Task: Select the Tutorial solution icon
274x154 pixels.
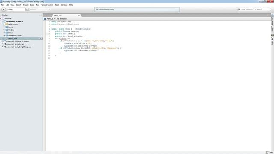Action: (3, 18)
